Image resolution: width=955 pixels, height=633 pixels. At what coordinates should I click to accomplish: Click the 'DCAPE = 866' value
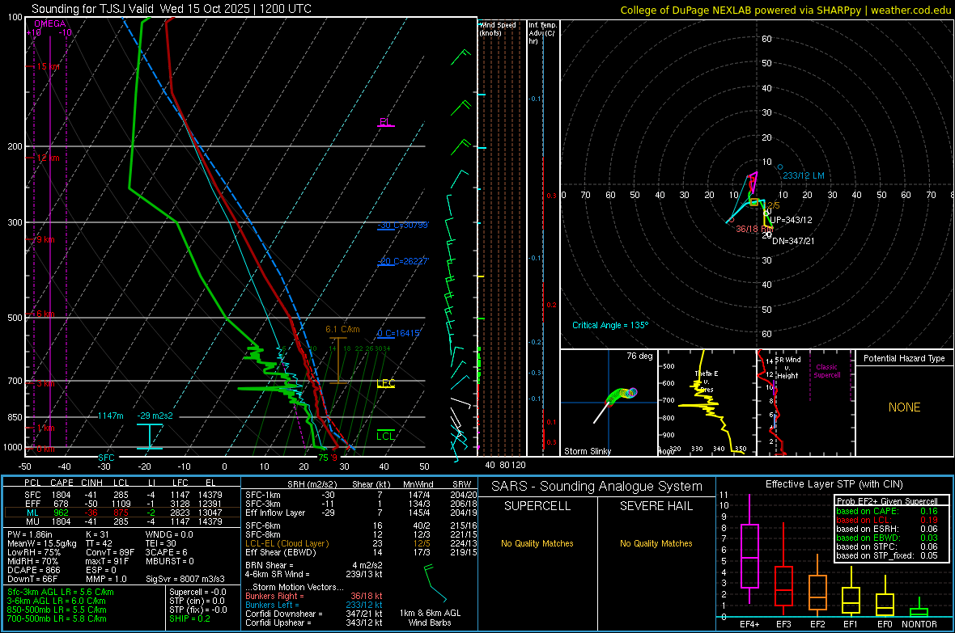(33, 570)
